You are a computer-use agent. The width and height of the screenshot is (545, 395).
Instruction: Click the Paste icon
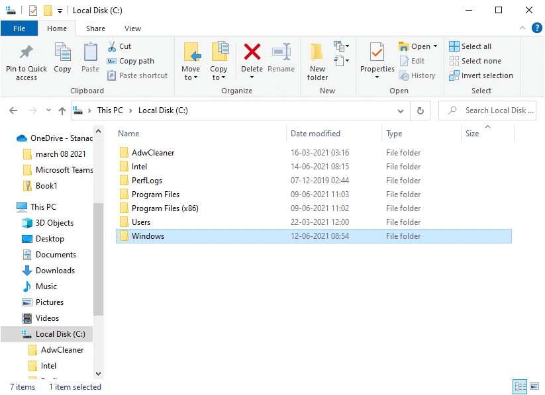[x=89, y=58]
